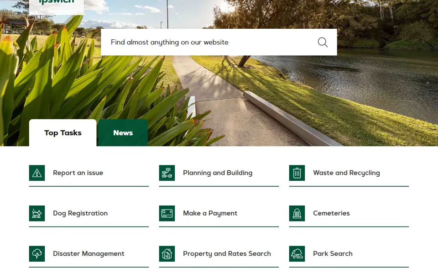Click the Cemeteries headstone icon
Image resolution: width=438 pixels, height=274 pixels.
(x=297, y=213)
